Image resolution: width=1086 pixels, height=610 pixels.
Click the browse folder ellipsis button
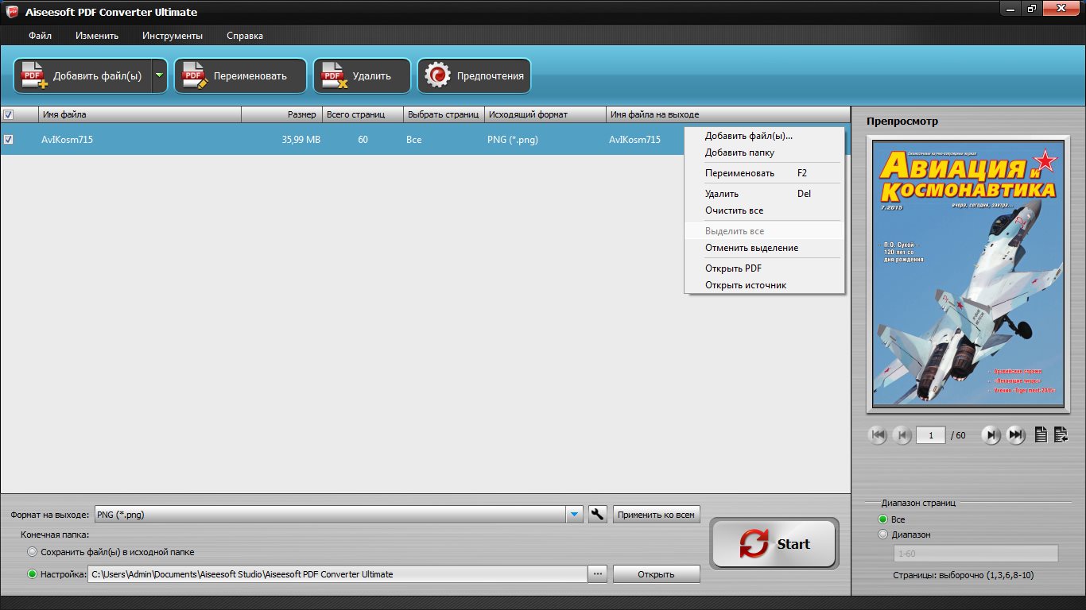tap(598, 574)
